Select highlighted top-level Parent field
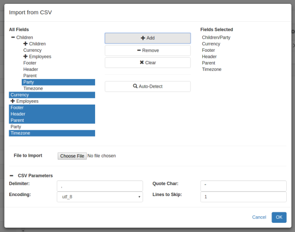The width and height of the screenshot is (295, 232). point(52,120)
